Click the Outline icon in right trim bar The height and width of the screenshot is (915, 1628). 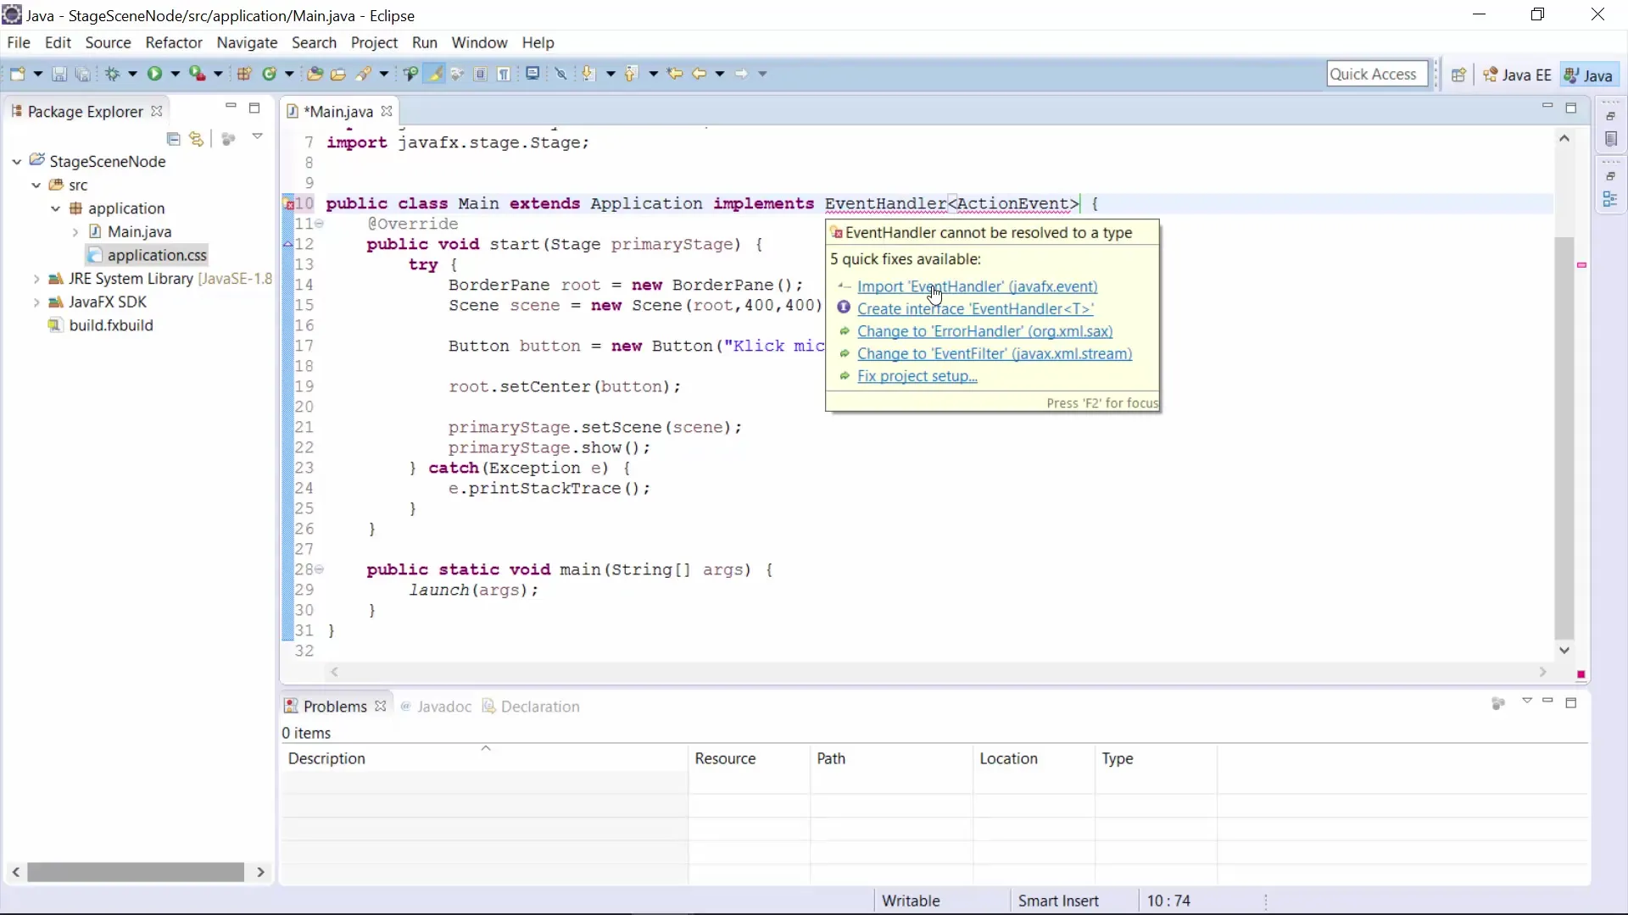tap(1610, 200)
